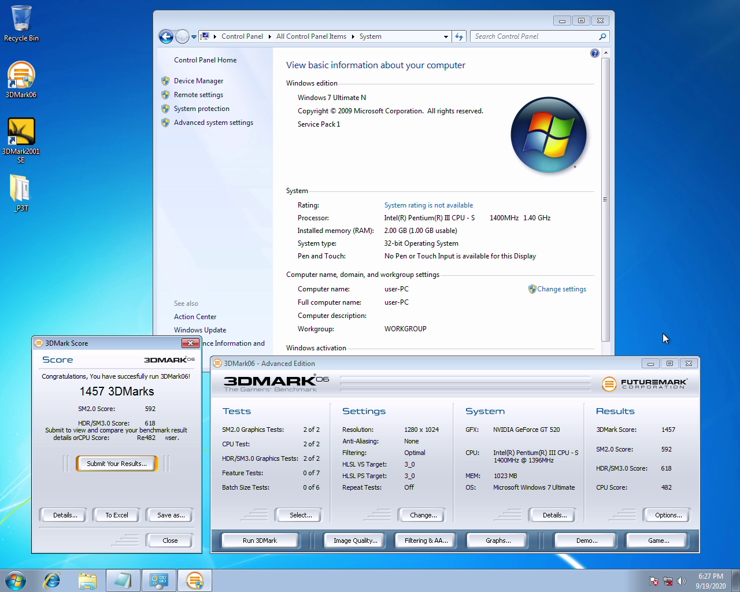Click the computer icon in address bar
The image size is (740, 592).
(x=205, y=36)
